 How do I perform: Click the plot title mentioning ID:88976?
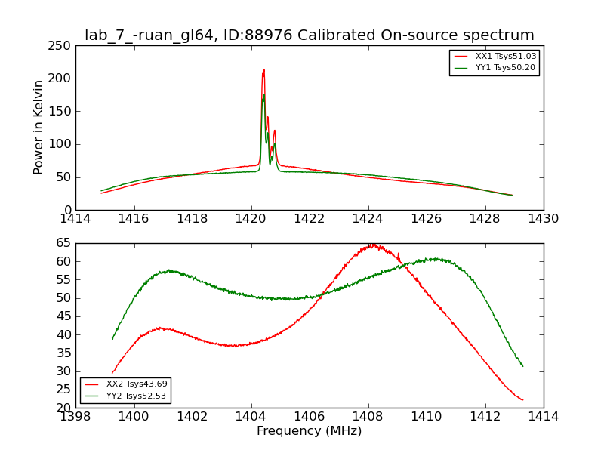[310, 35]
